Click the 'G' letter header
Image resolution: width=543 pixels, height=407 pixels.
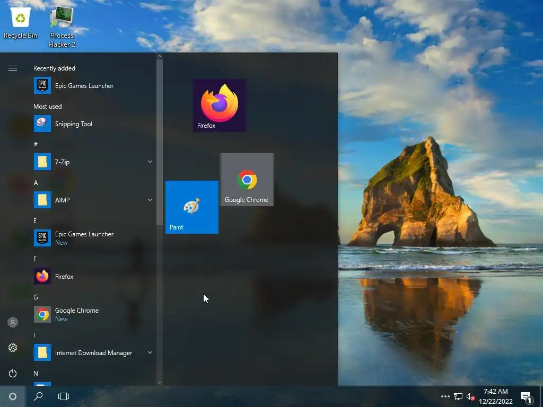pos(36,297)
